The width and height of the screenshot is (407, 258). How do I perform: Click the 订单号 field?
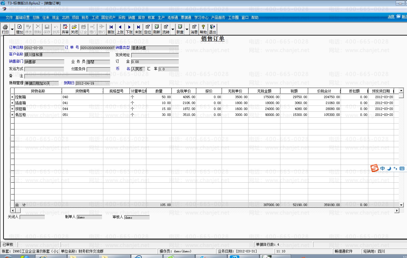[98, 48]
